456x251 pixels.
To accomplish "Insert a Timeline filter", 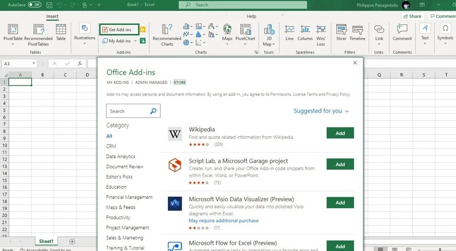I will [358, 32].
